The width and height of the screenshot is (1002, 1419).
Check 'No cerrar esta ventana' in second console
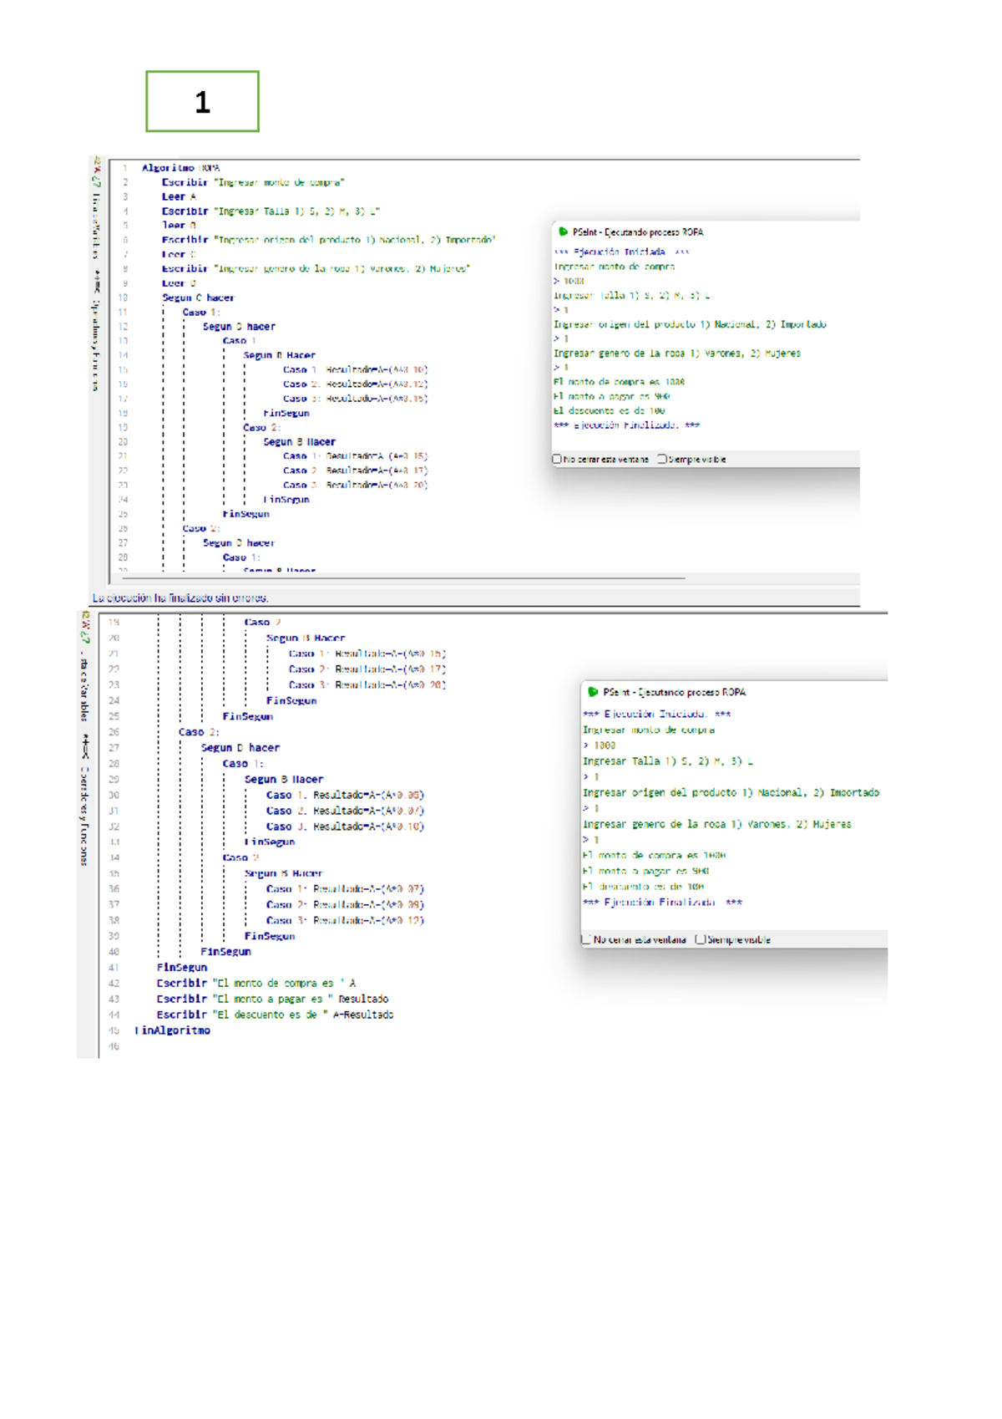586,939
